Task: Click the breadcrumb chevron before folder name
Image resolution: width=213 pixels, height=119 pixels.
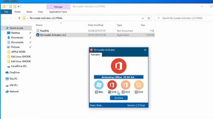Action: click(27, 18)
